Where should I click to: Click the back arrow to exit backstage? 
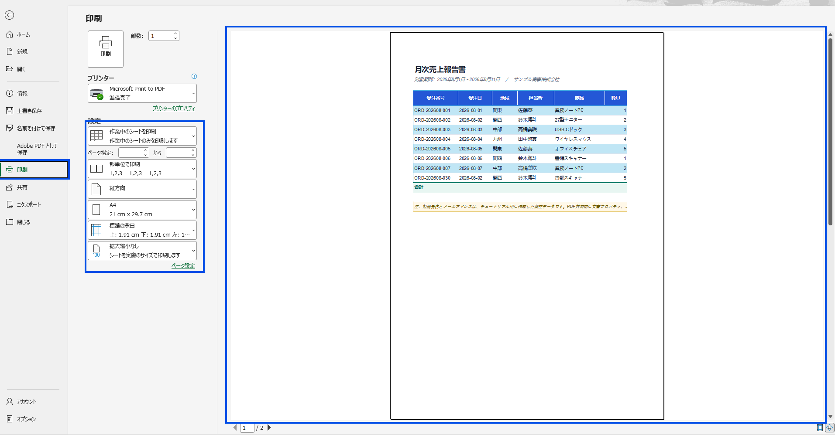point(10,15)
